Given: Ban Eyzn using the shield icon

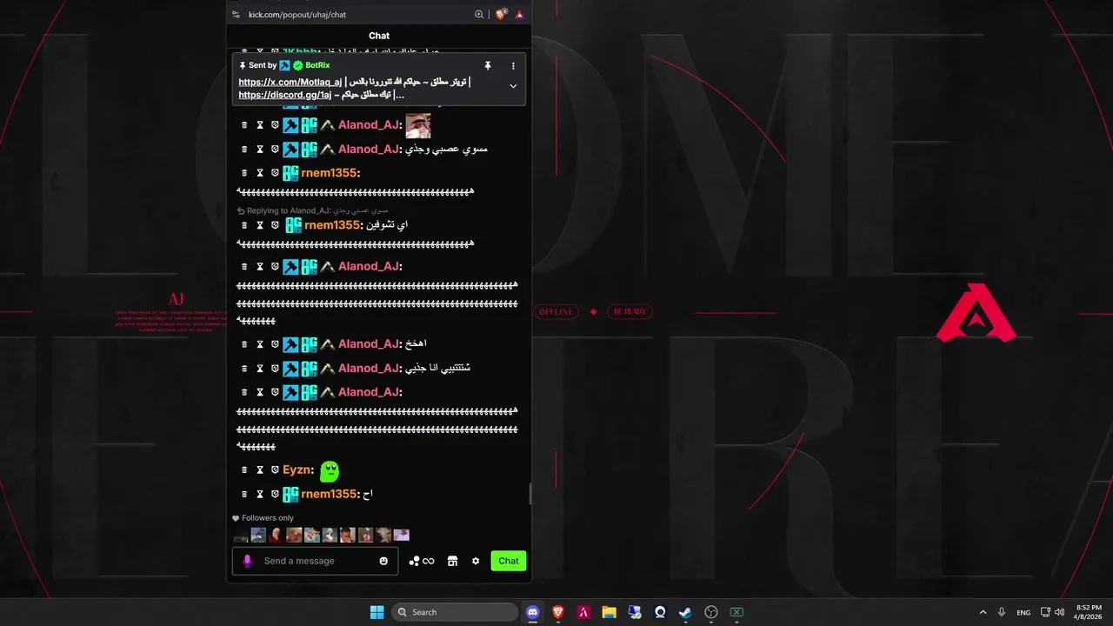Looking at the screenshot, I should click(275, 470).
